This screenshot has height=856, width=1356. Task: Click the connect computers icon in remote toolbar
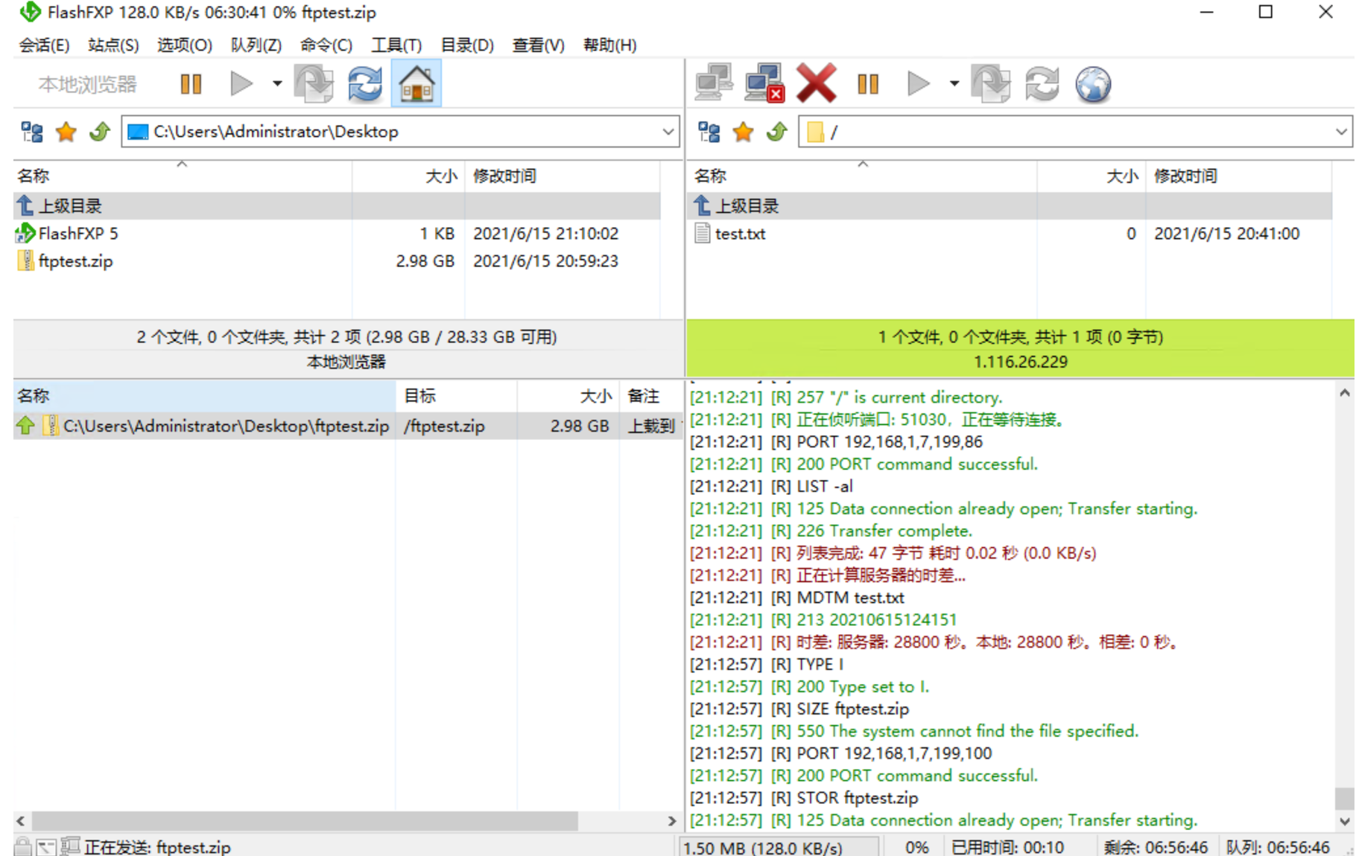[x=714, y=83]
